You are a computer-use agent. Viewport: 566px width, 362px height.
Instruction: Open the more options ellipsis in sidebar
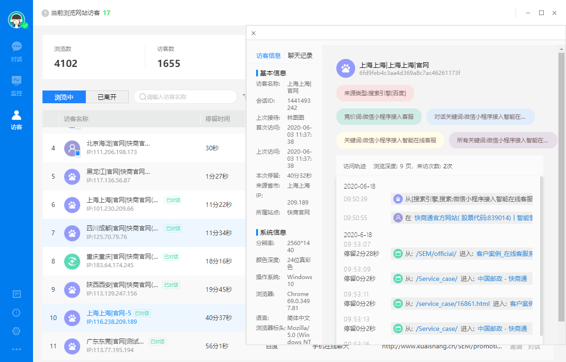(x=17, y=349)
